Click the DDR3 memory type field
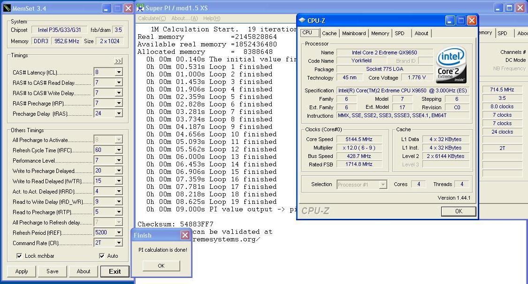 pyautogui.click(x=41, y=41)
